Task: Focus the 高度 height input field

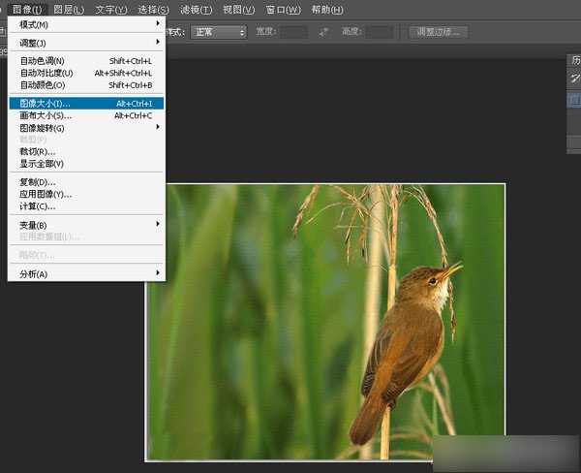Action: coord(380,32)
